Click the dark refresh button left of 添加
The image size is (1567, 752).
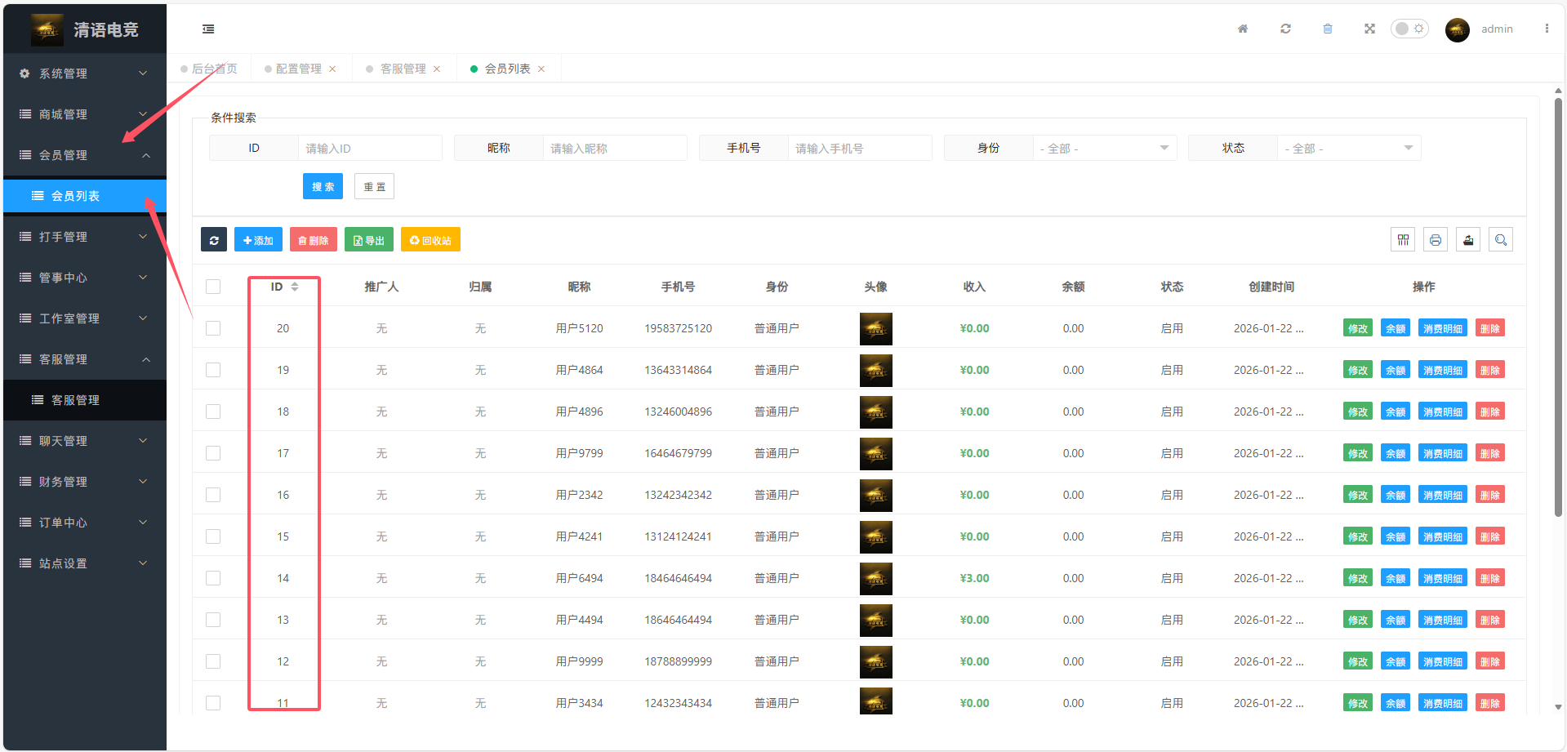click(214, 240)
